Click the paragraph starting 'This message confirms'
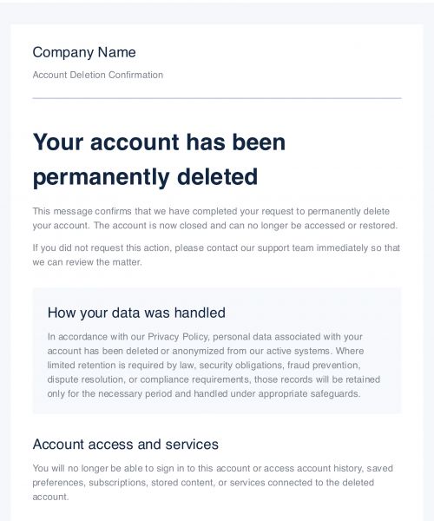 click(x=215, y=218)
